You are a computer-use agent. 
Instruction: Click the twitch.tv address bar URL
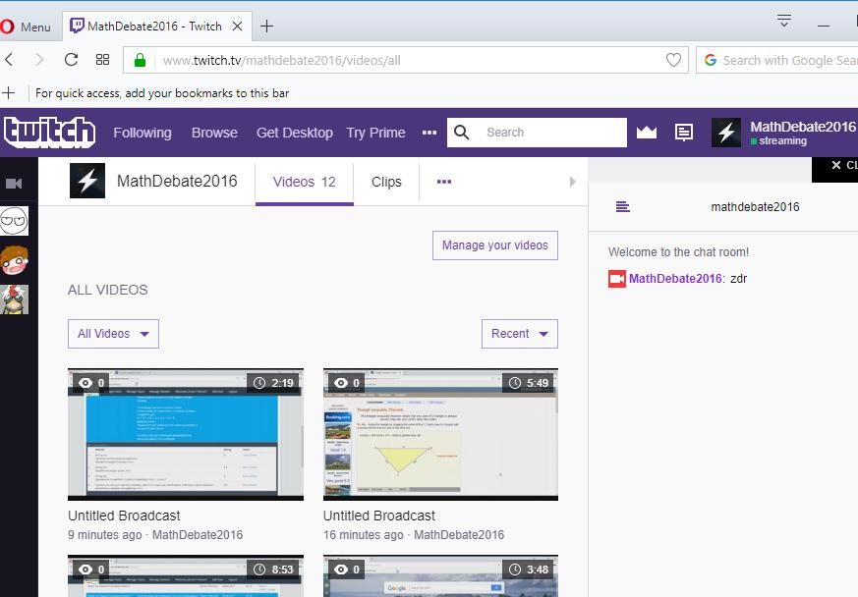(x=281, y=60)
